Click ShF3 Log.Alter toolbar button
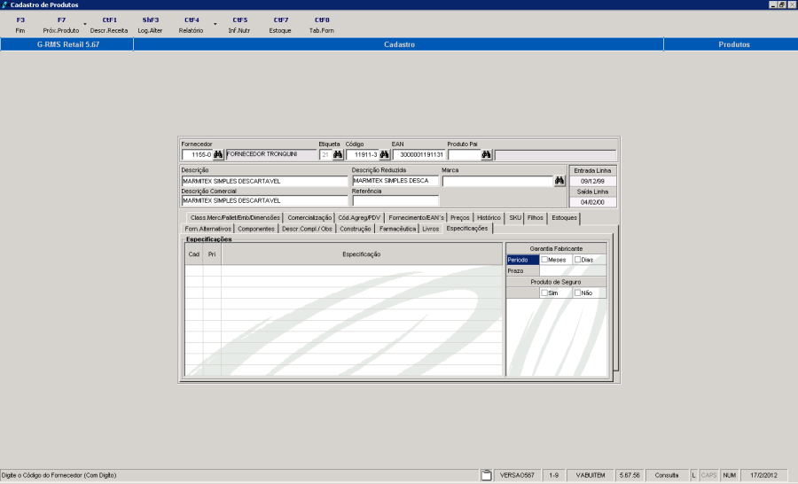 click(150, 25)
